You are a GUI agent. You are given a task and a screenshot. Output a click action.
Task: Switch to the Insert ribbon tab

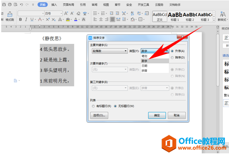[x=54, y=5]
